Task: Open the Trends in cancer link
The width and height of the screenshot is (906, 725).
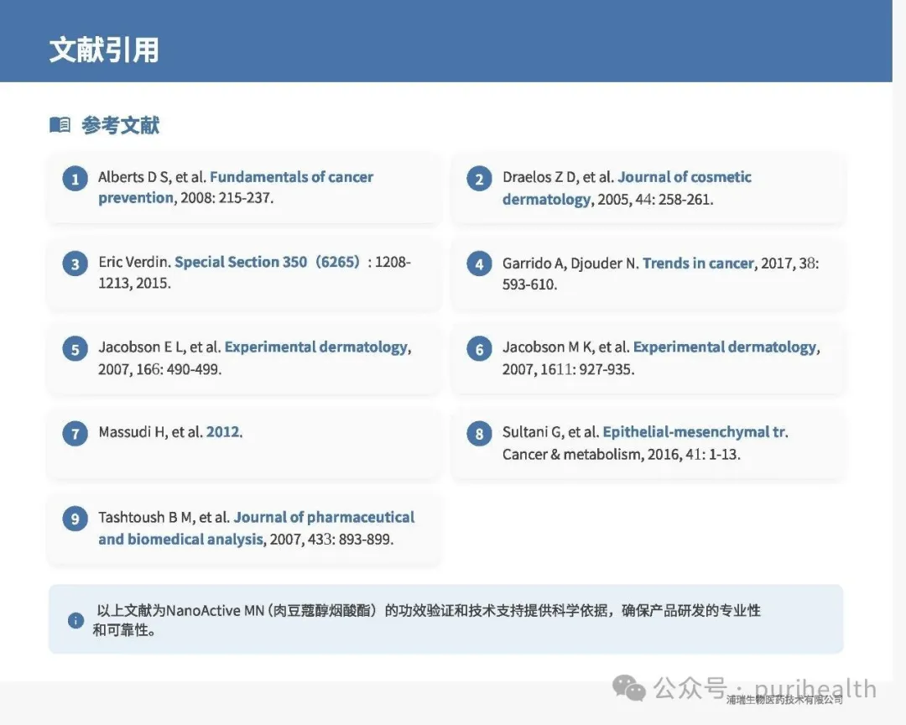Action: (697, 263)
